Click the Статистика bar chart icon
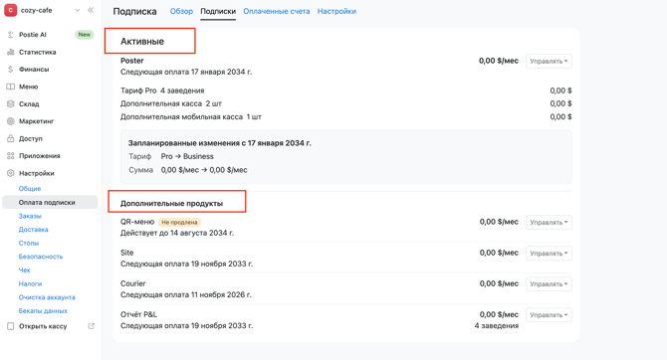 point(11,52)
